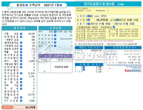This screenshot has width=143, height=110.
Task: Open info icon beside 계량기번호
Action: click(55, 39)
